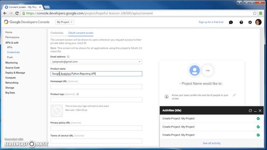Screen dimensions: 267x150
Task: Close the Consent screen browser tab
Action: point(40,7)
